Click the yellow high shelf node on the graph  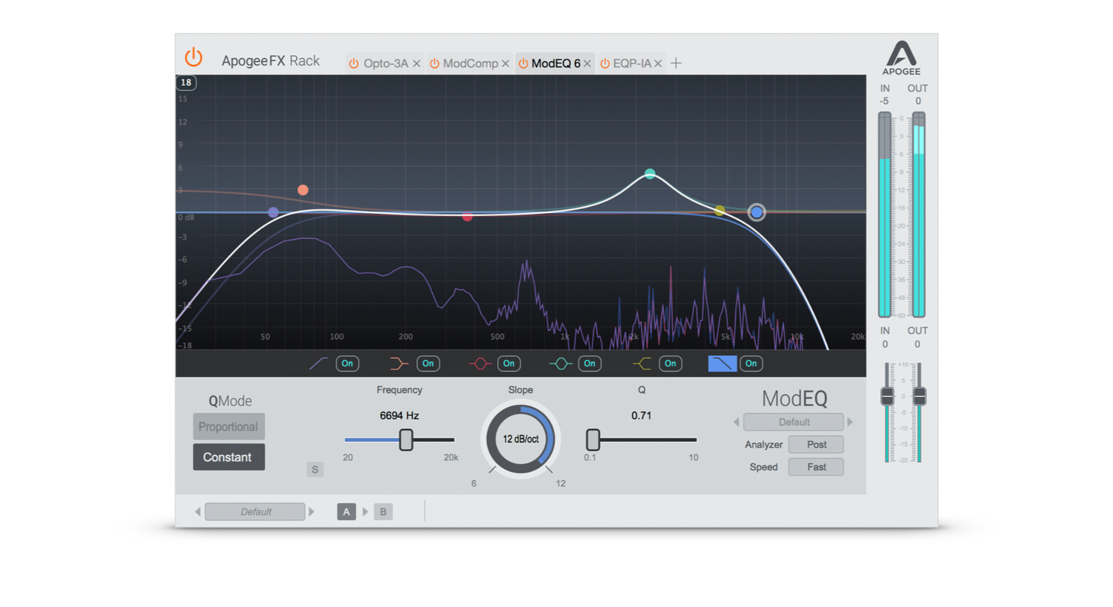point(720,211)
